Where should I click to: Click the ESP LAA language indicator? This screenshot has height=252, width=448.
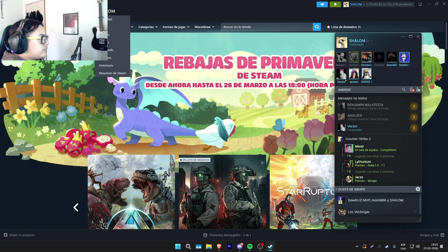tap(403, 246)
